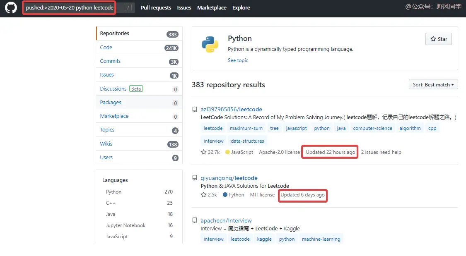Screen dimensions: 466x256
Task: Filter by Jupyter Notebook language
Action: (139, 225)
